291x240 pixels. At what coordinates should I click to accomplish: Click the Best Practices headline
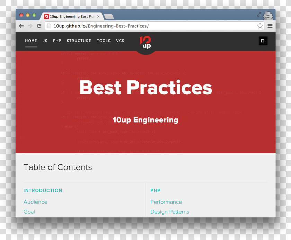(146, 87)
